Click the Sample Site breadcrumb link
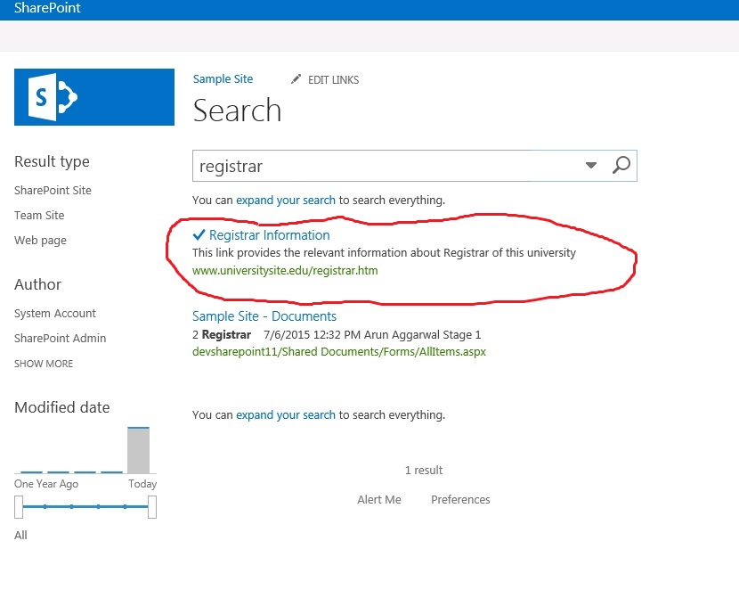Viewport: 739px width, 590px height. [223, 79]
